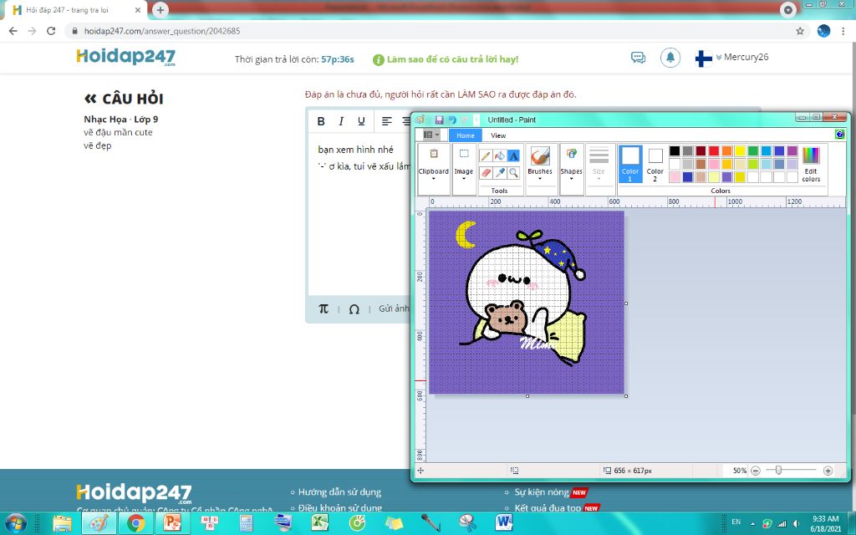
Task: Click the answer text area 'bạn xem hình nhé'
Action: 356,149
